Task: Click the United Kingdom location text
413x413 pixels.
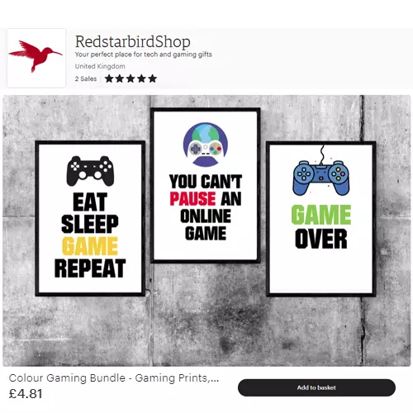Action: click(x=100, y=66)
